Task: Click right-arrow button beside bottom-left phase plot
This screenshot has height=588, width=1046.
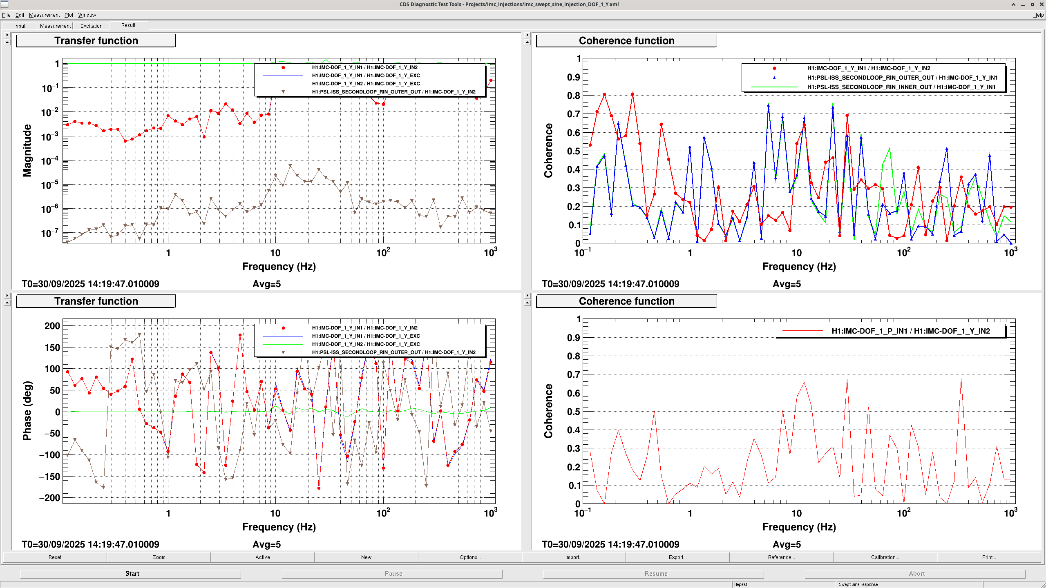Action: (x=7, y=296)
